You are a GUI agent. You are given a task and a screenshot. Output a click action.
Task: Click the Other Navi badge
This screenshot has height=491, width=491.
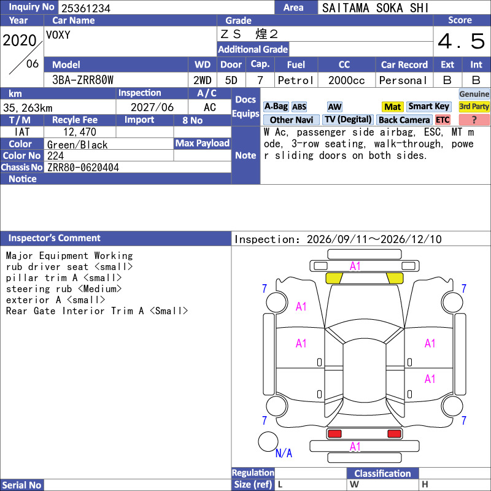click(291, 120)
